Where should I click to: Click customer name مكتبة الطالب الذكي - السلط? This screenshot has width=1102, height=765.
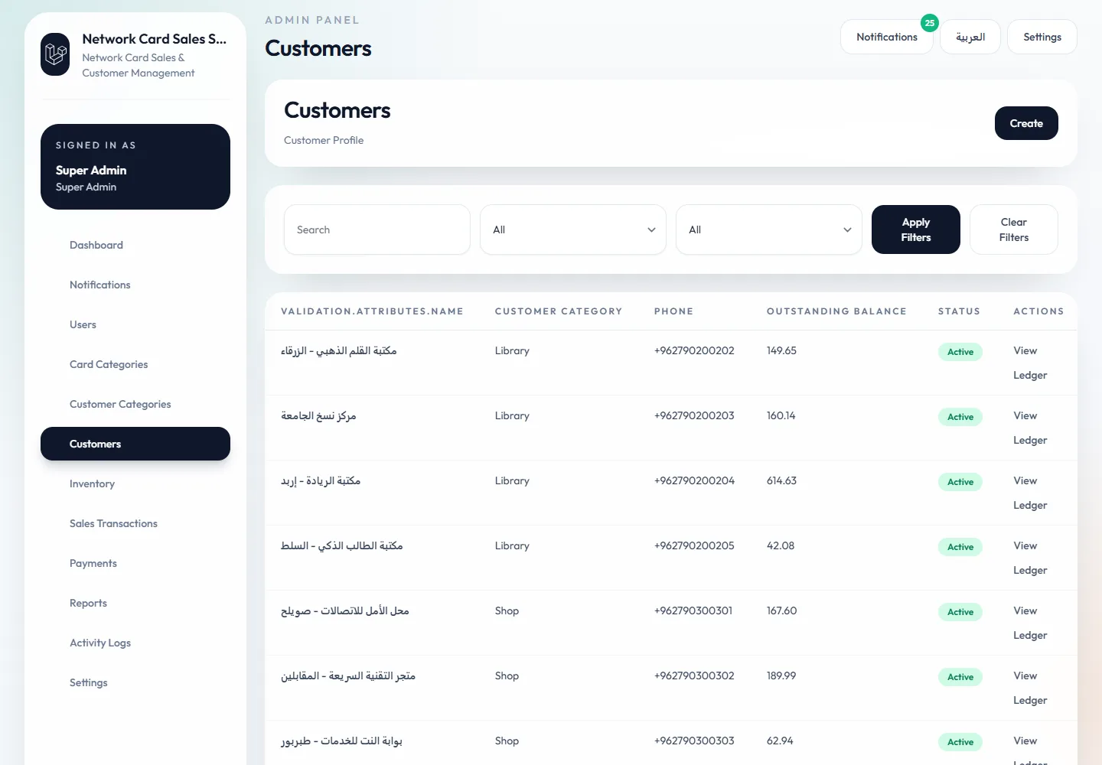click(x=341, y=545)
